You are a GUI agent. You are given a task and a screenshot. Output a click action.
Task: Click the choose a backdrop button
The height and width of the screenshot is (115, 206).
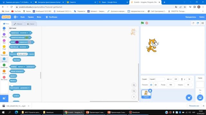[200, 97]
